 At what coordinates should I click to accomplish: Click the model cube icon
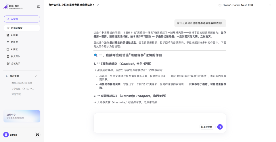point(220,5)
